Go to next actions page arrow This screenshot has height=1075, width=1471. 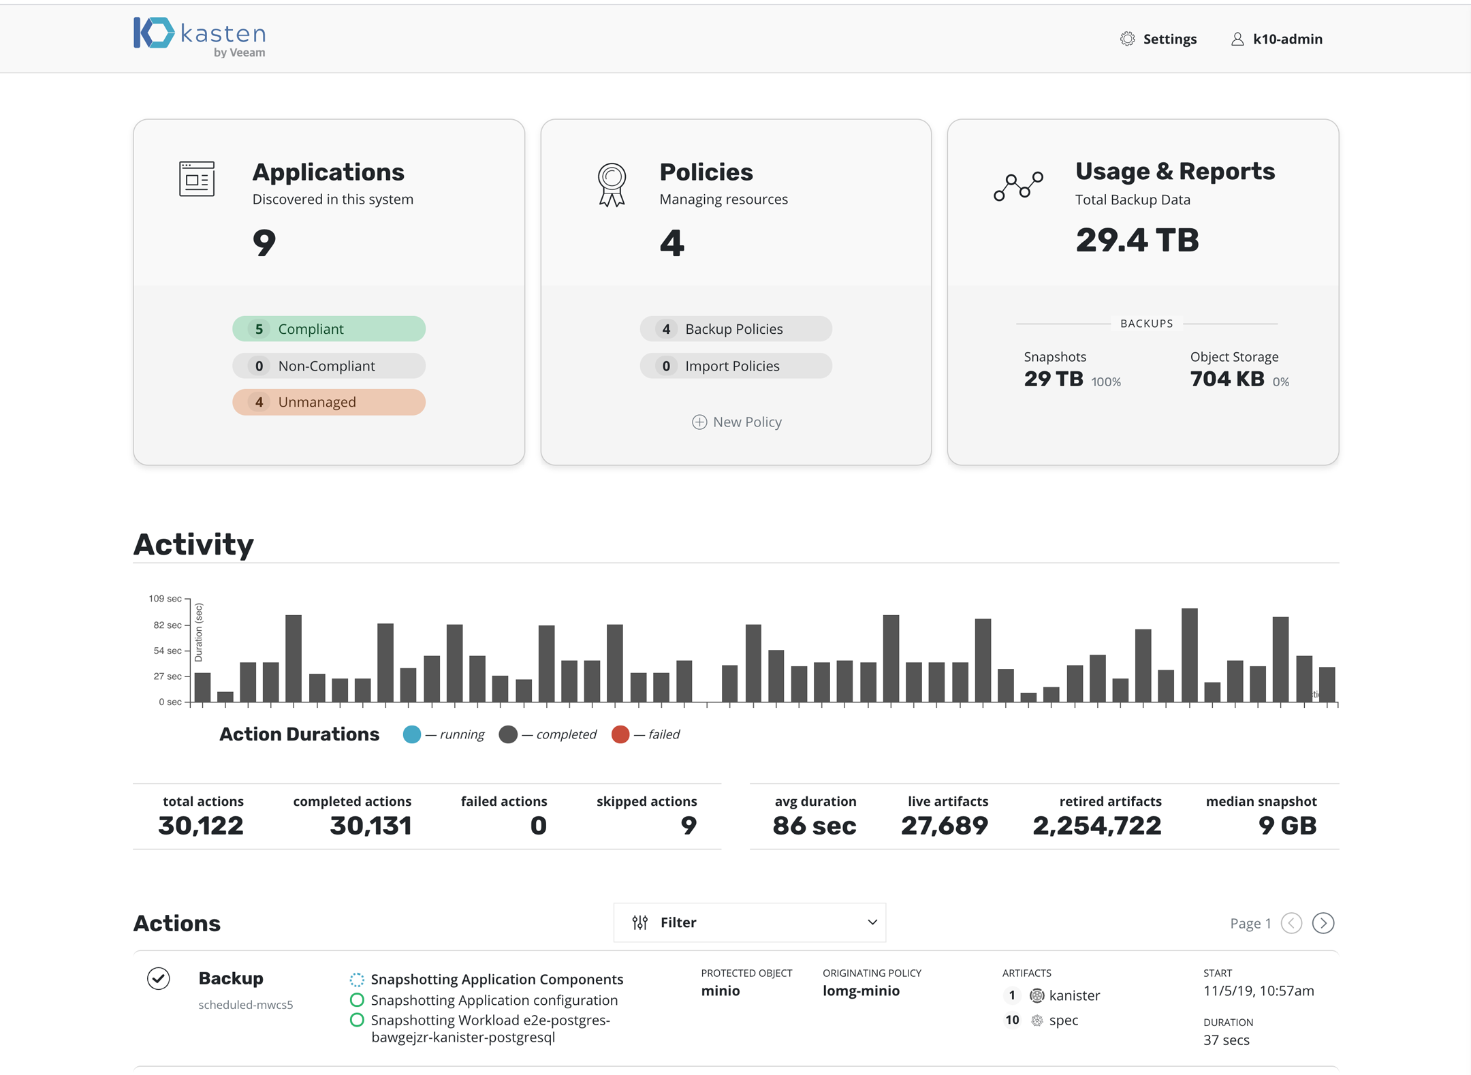coord(1323,923)
